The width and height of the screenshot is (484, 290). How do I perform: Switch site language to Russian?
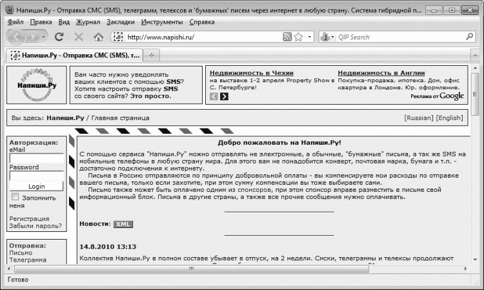(x=419, y=118)
